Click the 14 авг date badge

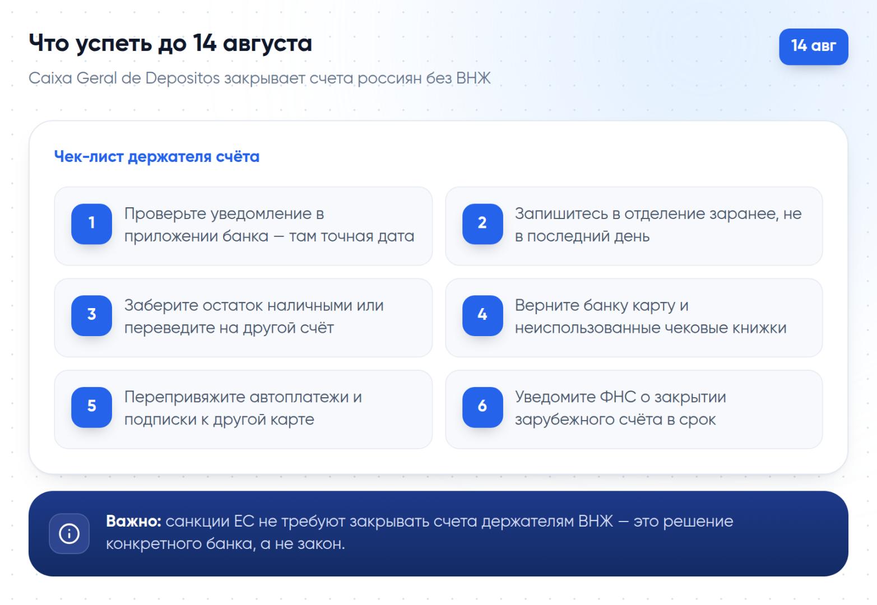pos(813,46)
